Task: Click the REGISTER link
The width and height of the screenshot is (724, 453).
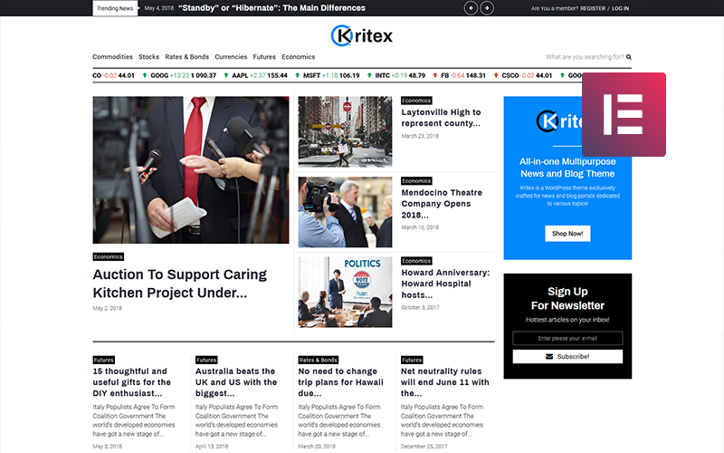Action: click(593, 8)
